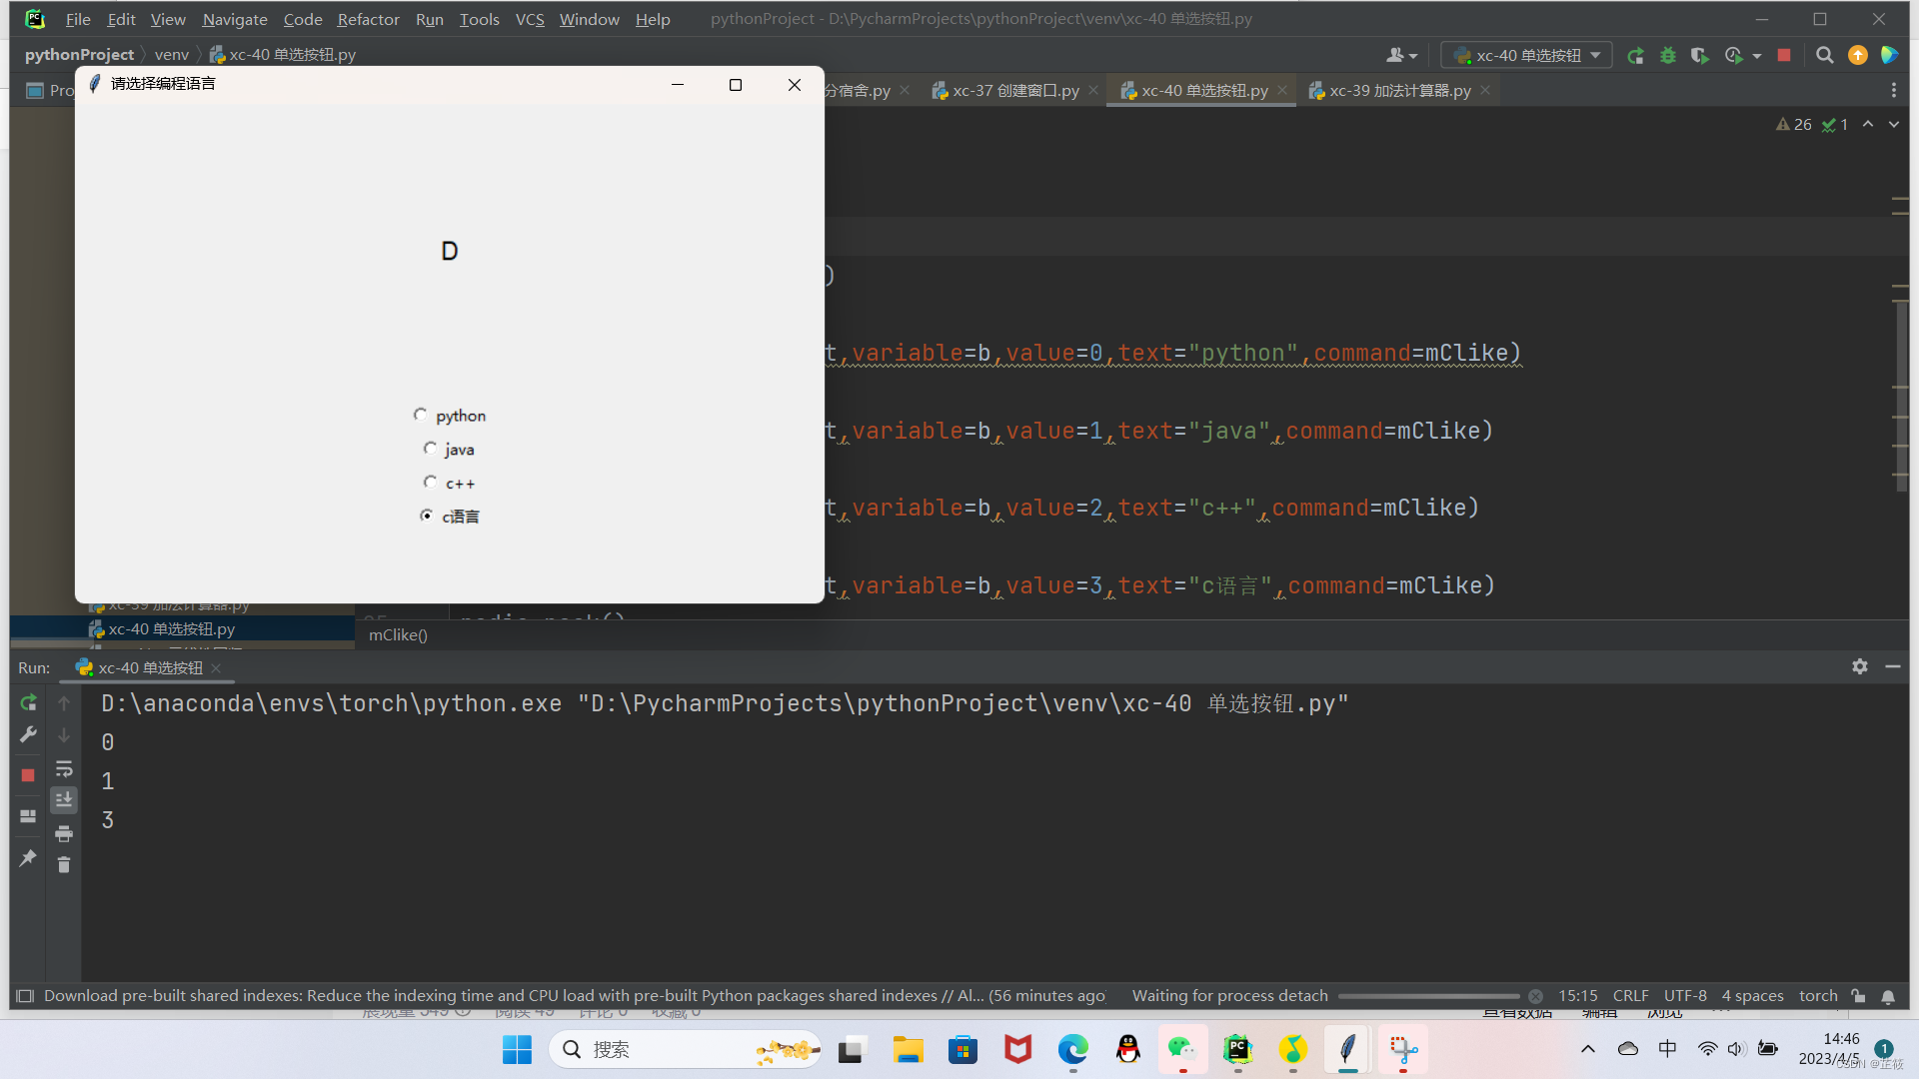This screenshot has height=1079, width=1919.
Task: Open xc-40 run configuration dropdown
Action: coord(1526,56)
